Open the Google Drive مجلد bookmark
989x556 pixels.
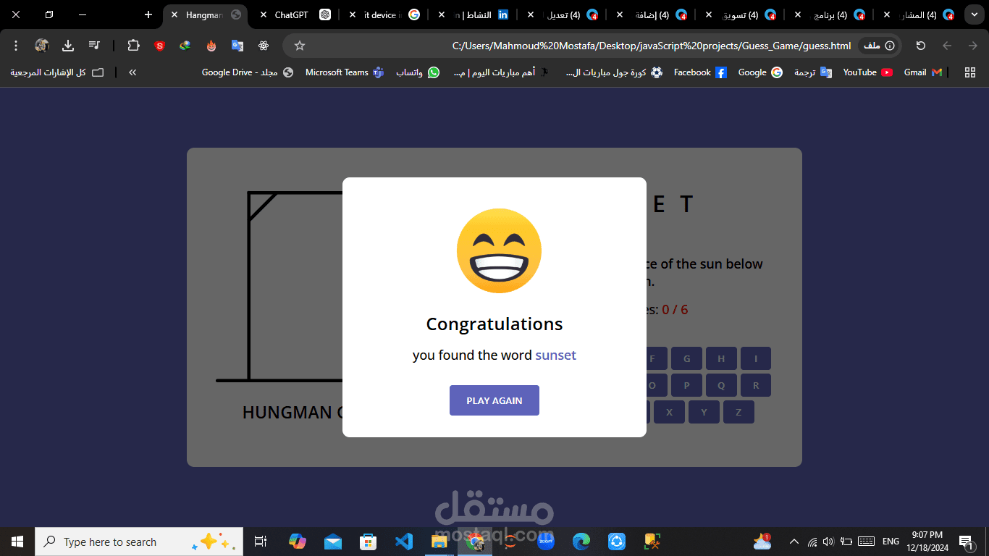coord(248,72)
